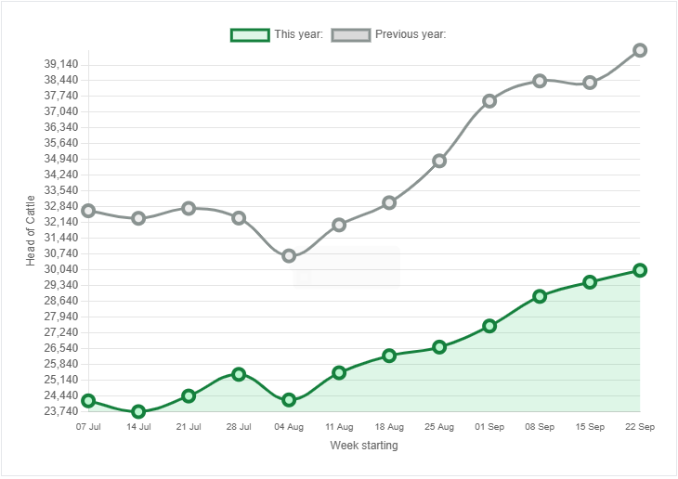This screenshot has height=479, width=678.
Task: Click This year point at 01 Sep
Action: pyautogui.click(x=489, y=326)
